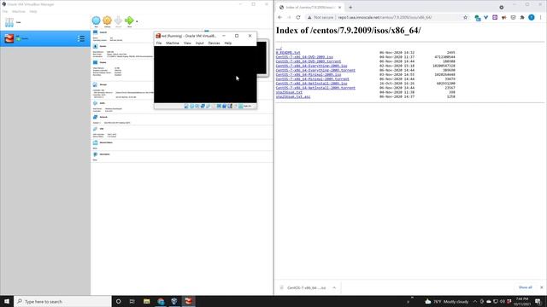Click the USB section icon
The width and height of the screenshot is (547, 307).
(x=95, y=129)
